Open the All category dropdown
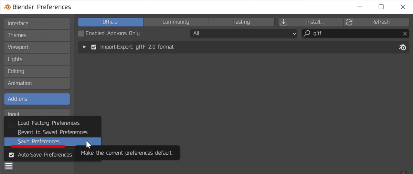 (x=244, y=33)
